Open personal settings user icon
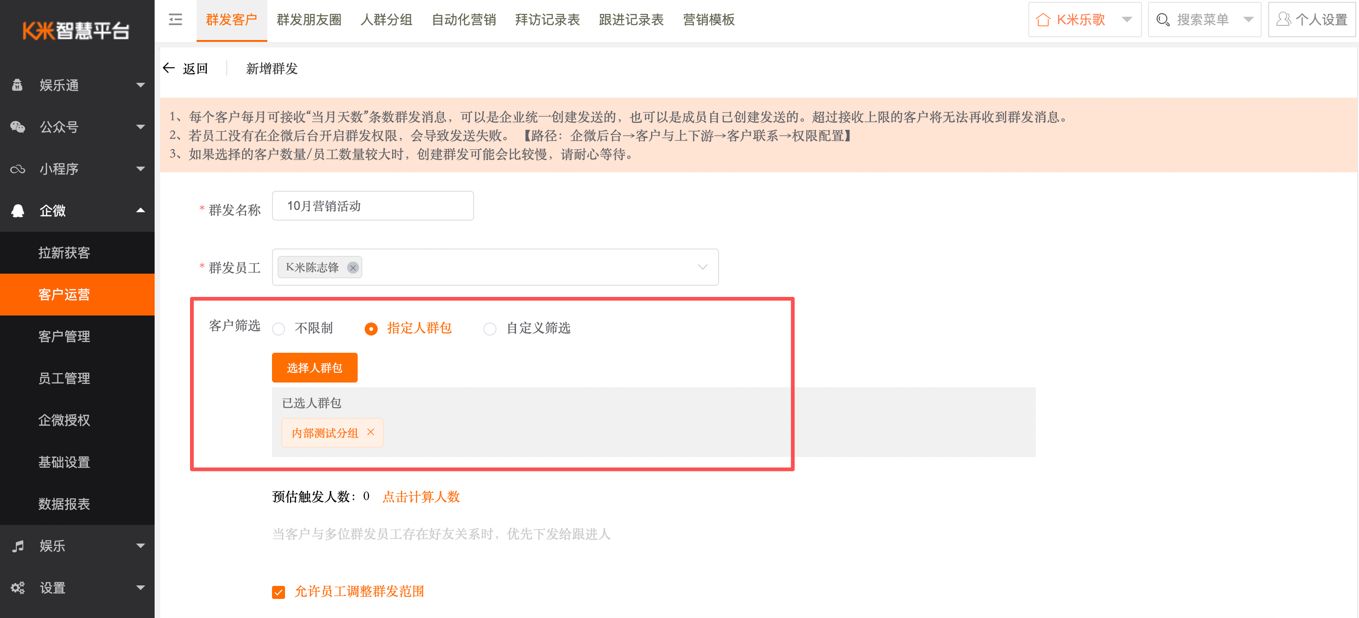The height and width of the screenshot is (618, 1359). click(1283, 20)
